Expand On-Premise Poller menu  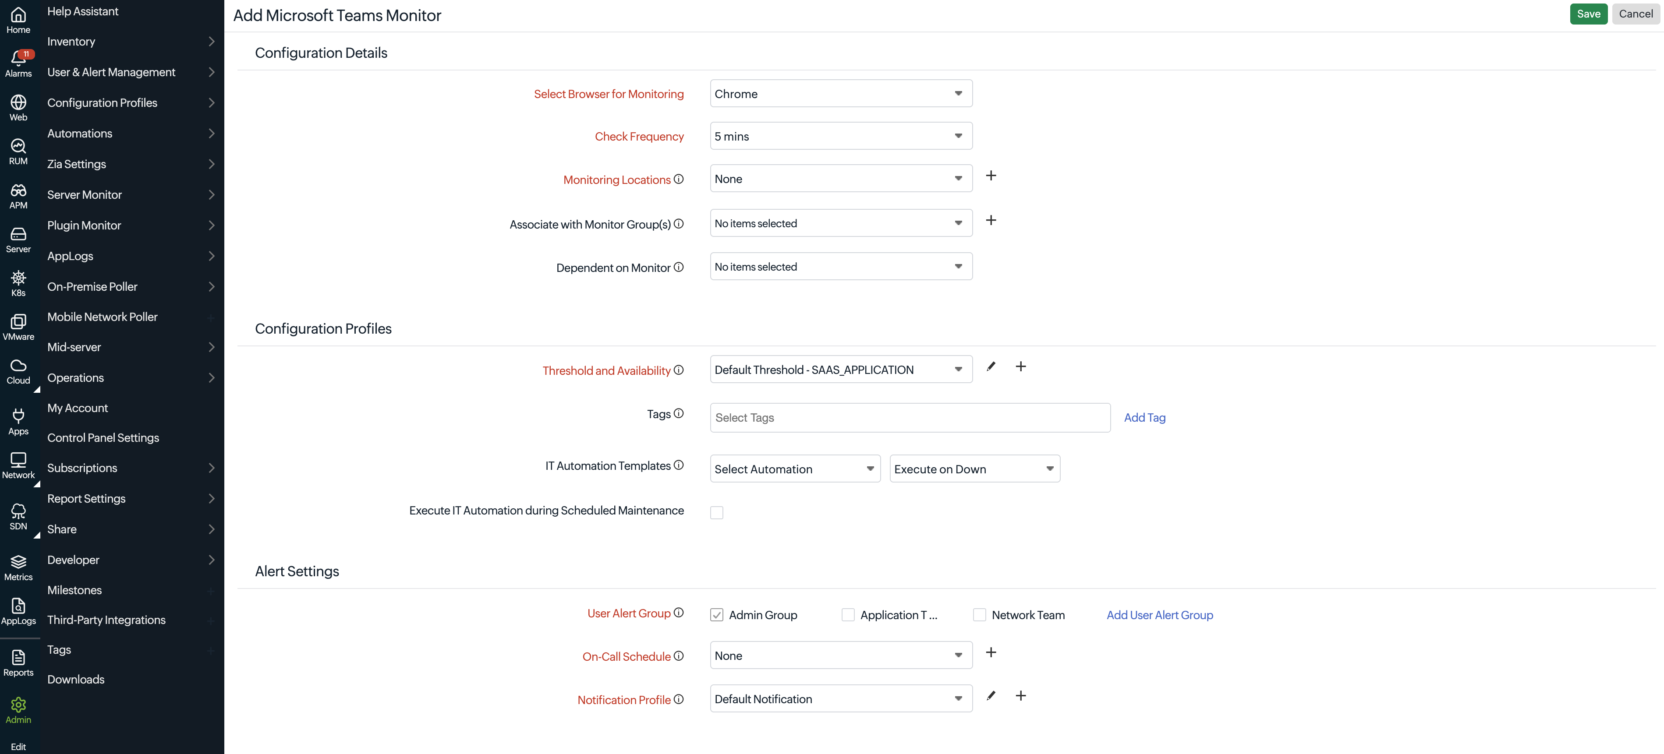[x=132, y=287]
